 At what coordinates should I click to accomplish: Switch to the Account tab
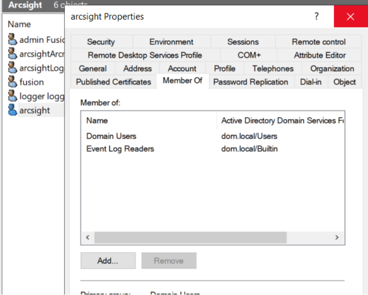coord(182,68)
